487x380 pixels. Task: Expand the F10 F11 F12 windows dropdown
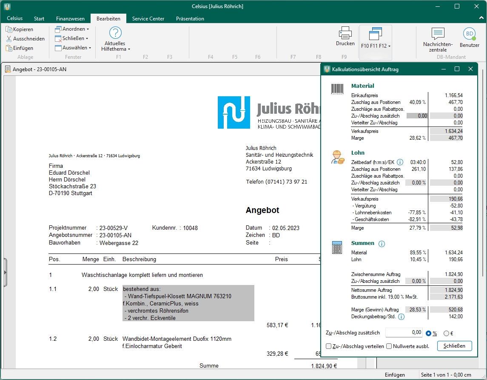pos(376,46)
